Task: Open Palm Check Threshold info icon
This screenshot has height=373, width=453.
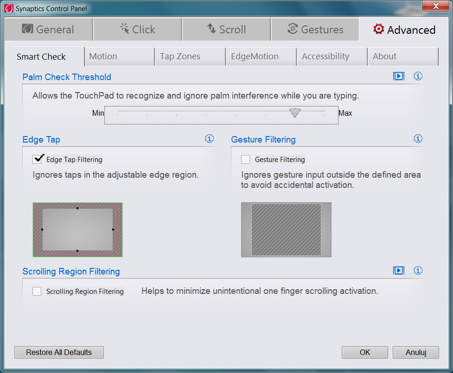Action: point(418,76)
